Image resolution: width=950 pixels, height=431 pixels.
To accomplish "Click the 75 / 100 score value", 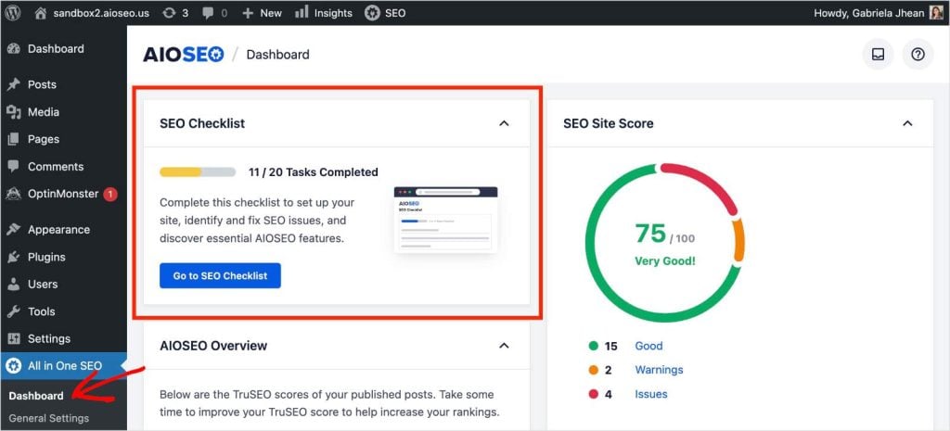I will (664, 234).
